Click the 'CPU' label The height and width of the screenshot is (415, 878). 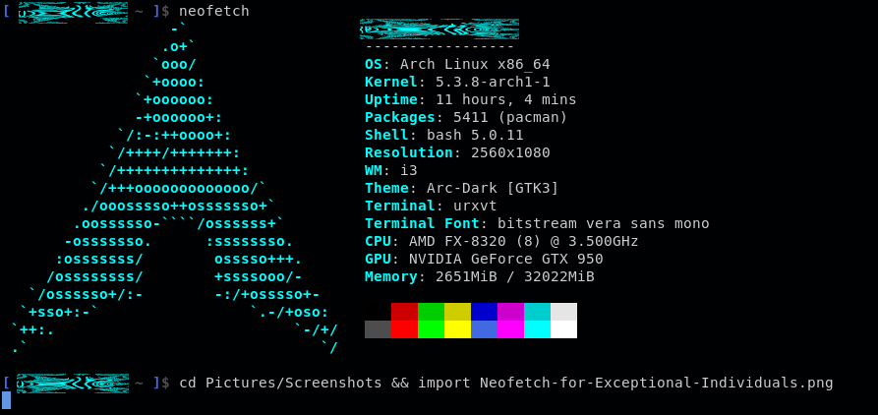tap(378, 241)
